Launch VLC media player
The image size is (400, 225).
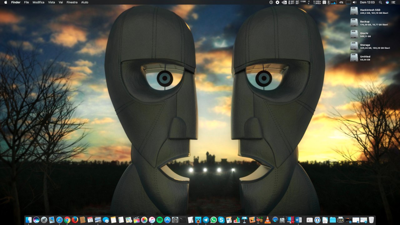pos(267,220)
